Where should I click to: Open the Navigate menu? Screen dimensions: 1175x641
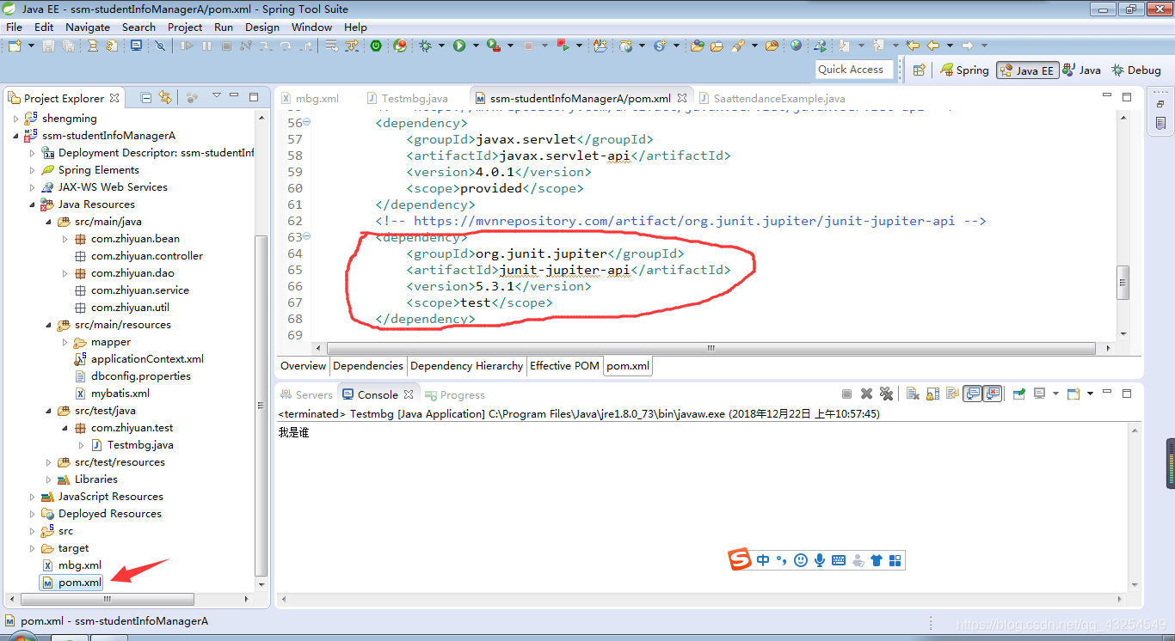click(88, 27)
